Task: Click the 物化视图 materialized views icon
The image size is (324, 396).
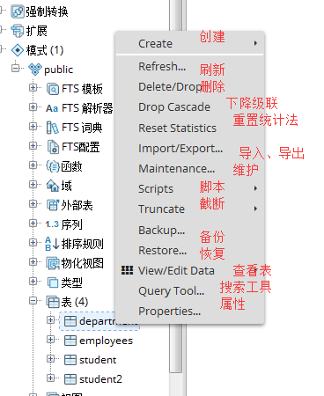Action: (x=53, y=263)
